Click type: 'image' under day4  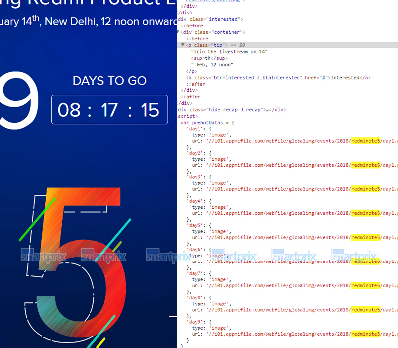coord(211,207)
